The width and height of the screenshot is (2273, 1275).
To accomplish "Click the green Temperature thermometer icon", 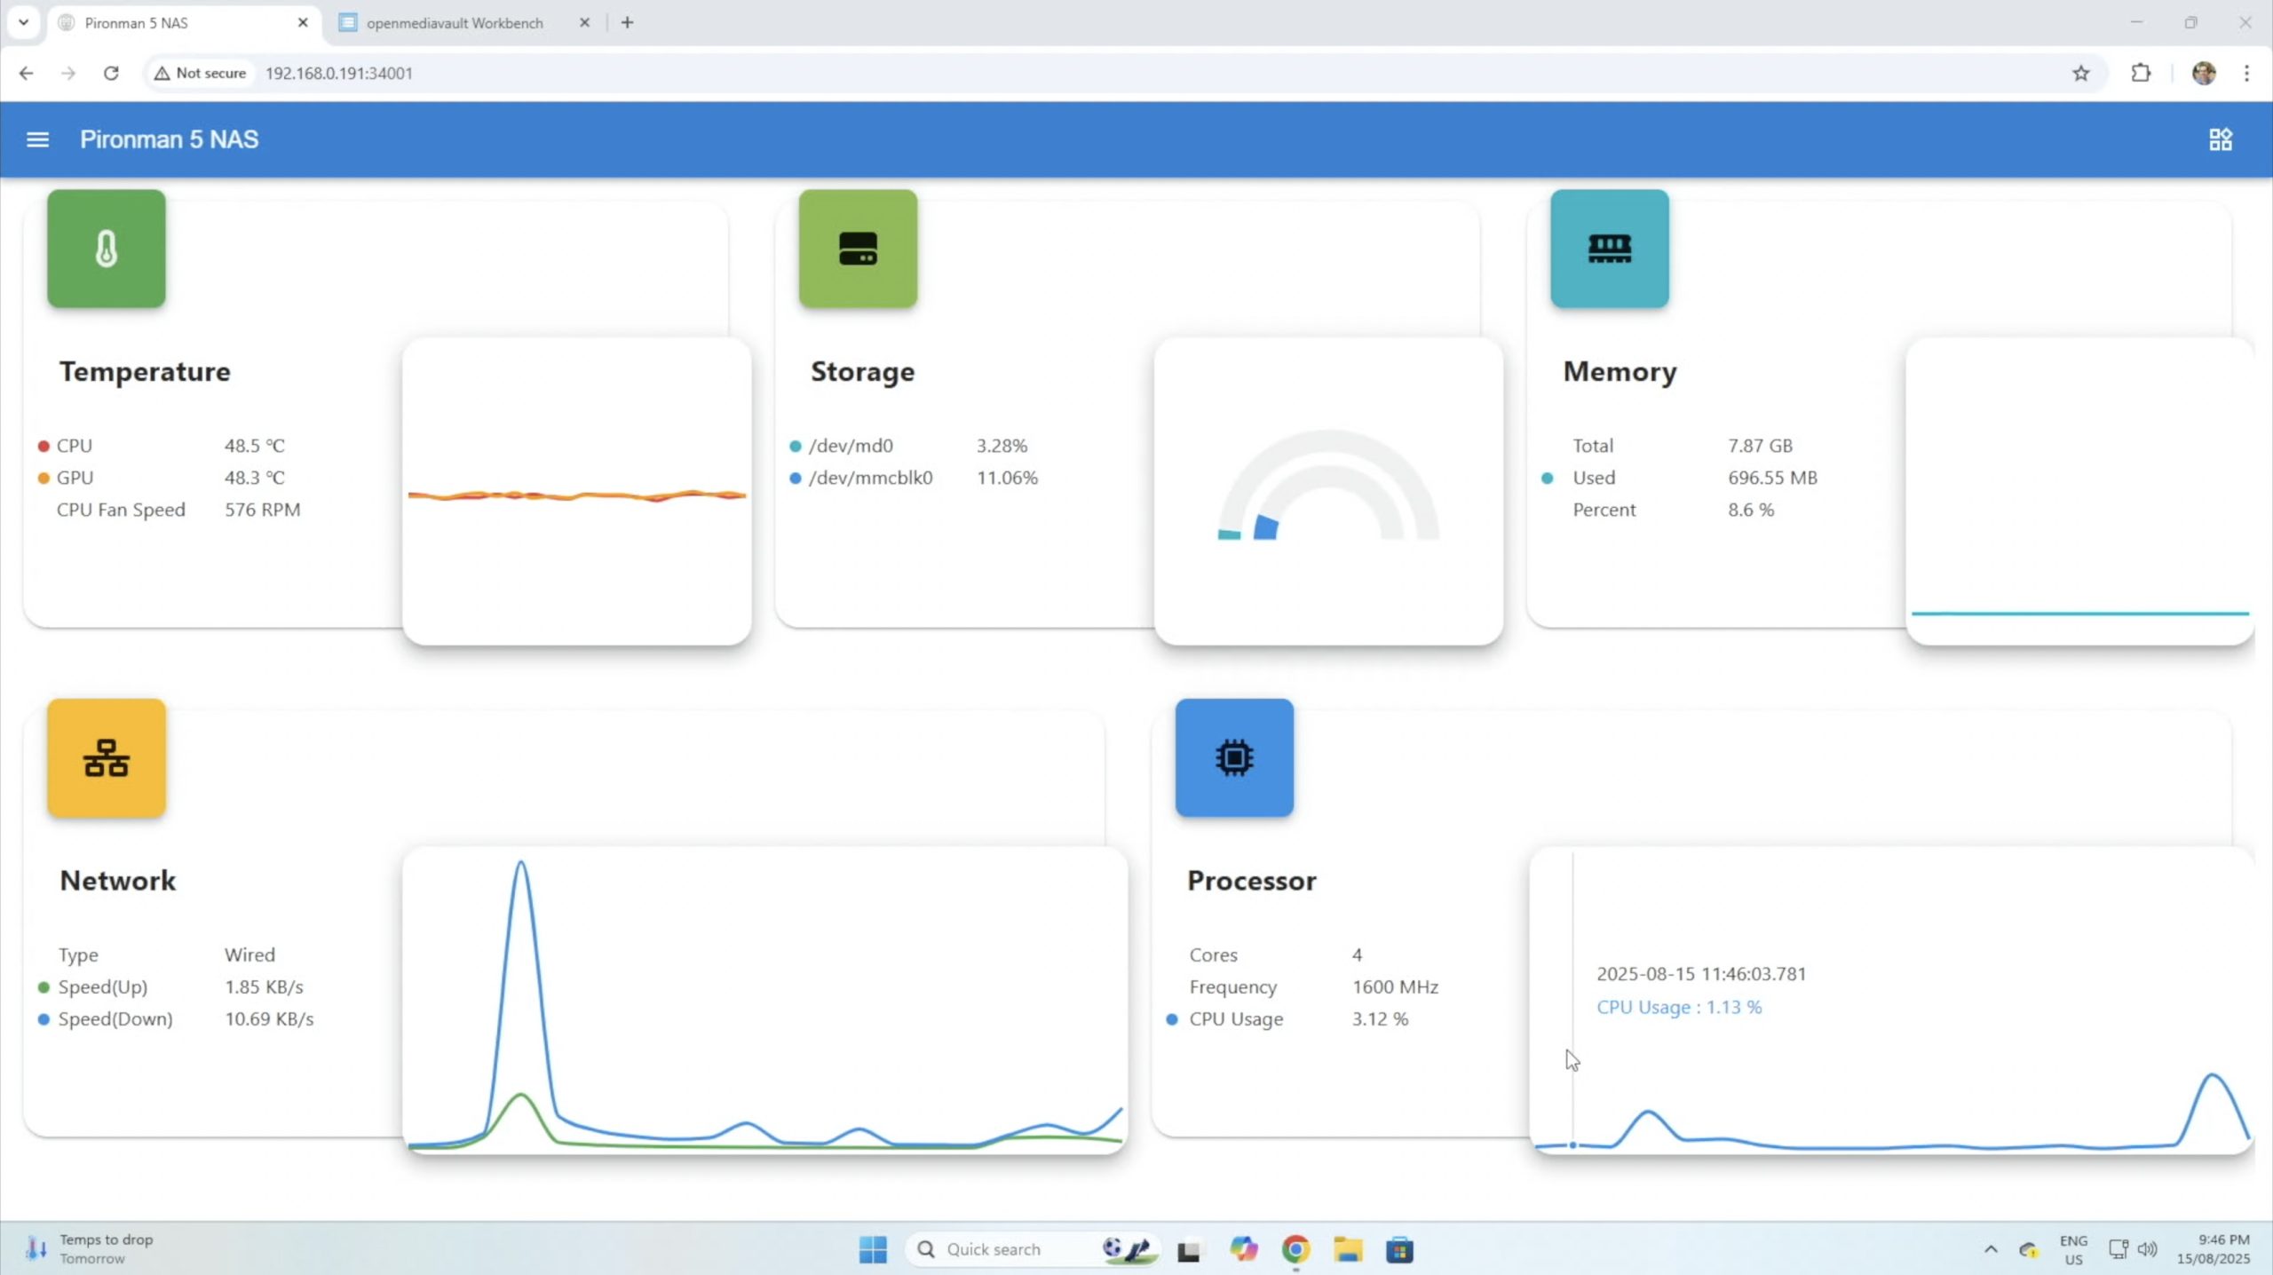I will tap(107, 249).
